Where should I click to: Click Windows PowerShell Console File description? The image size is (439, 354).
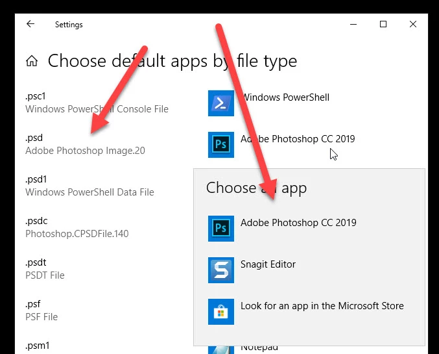[x=97, y=109]
